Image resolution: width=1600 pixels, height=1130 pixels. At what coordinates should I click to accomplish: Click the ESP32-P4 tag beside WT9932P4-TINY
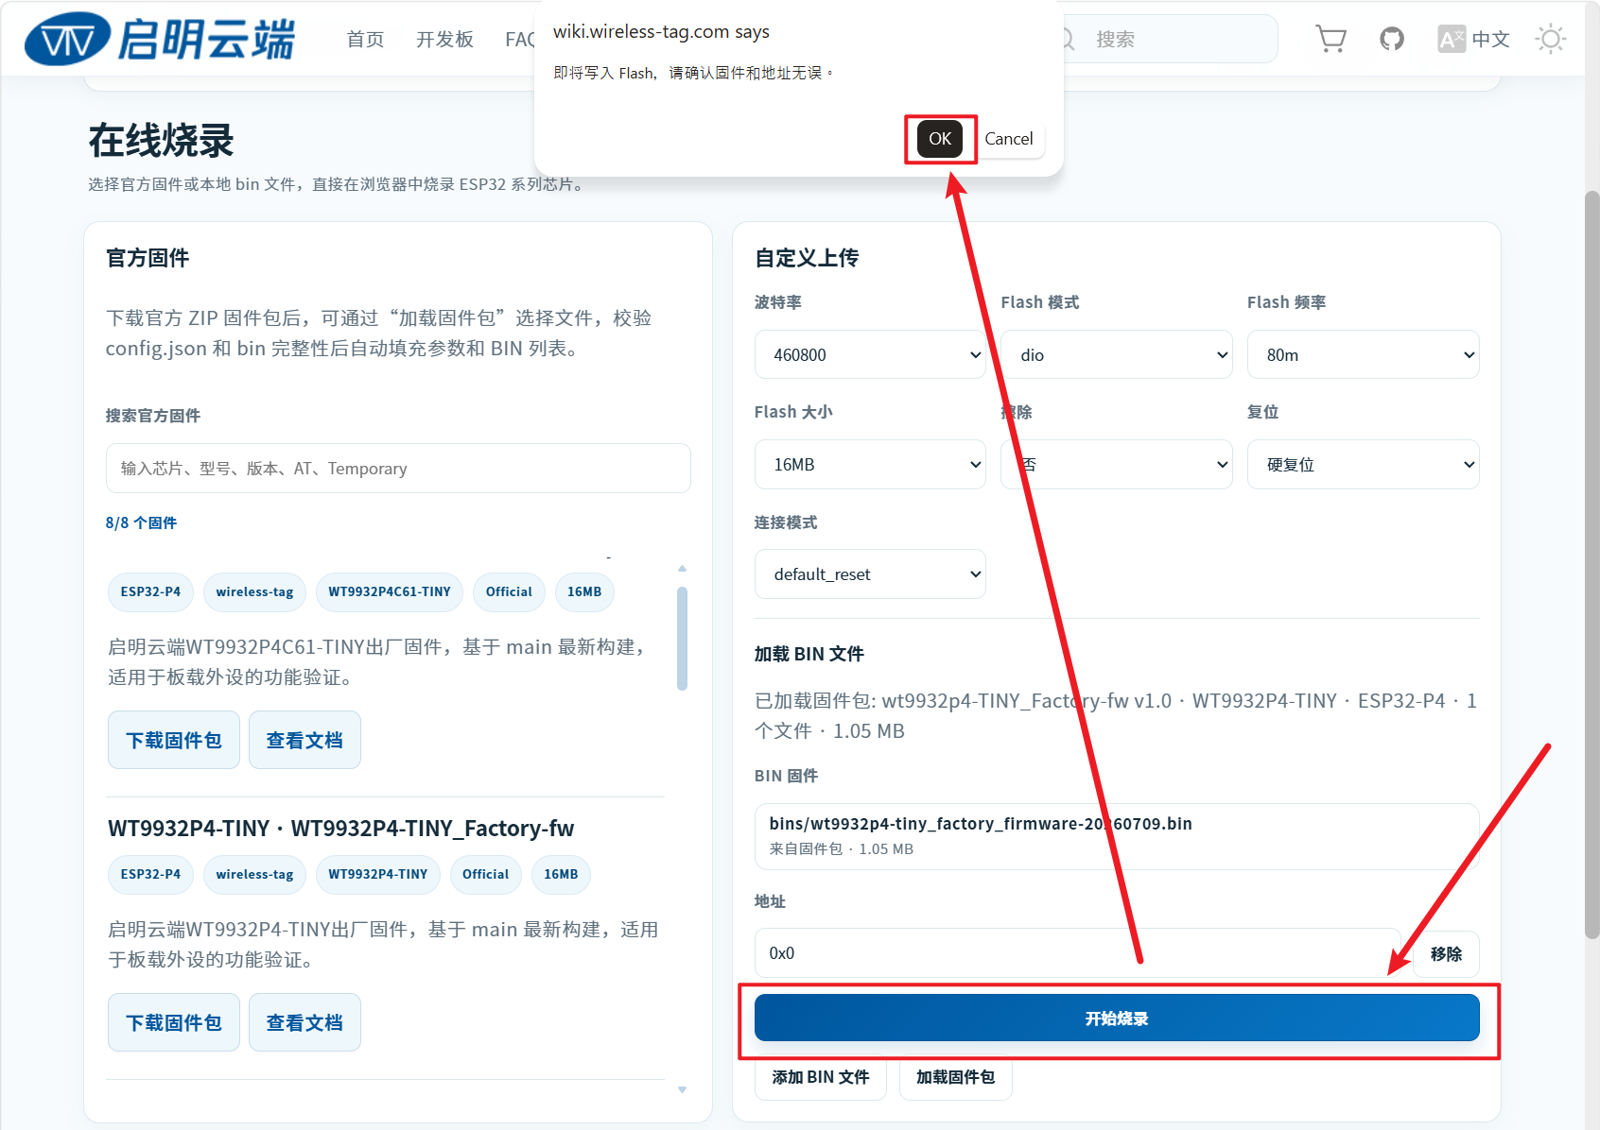tap(150, 874)
